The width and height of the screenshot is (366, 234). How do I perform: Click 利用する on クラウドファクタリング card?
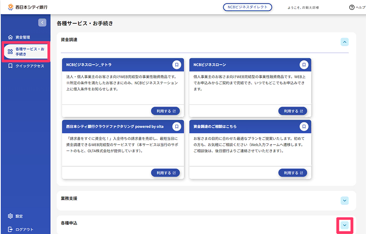pyautogui.click(x=165, y=173)
